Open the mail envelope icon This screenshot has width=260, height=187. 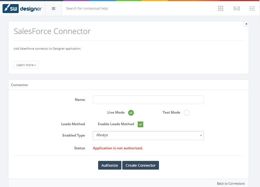point(237,8)
